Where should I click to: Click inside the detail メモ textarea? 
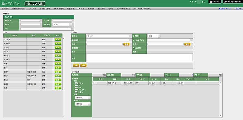click(x=139, y=58)
